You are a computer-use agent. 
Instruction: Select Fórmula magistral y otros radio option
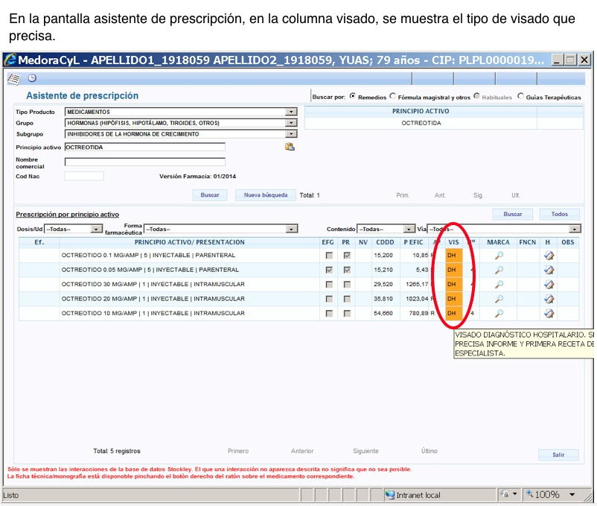click(392, 97)
